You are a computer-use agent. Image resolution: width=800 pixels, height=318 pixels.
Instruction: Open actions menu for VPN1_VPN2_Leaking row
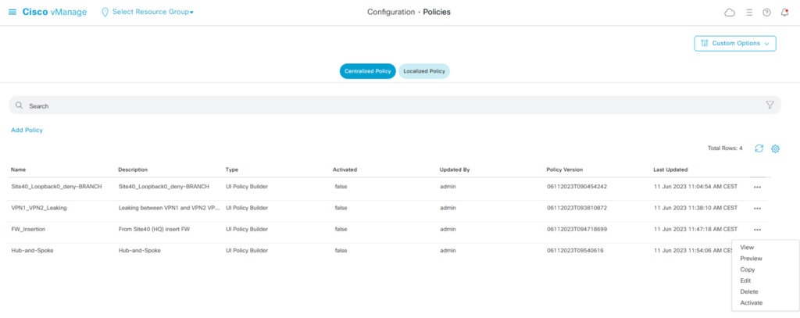757,209
